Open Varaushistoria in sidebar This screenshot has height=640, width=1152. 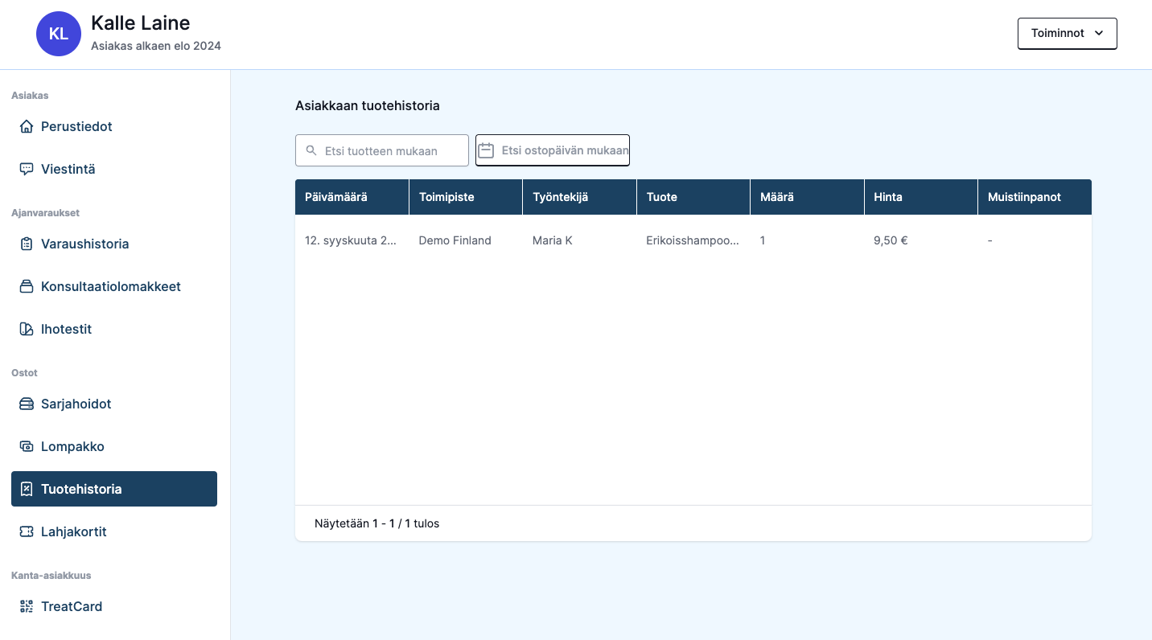[114, 244]
